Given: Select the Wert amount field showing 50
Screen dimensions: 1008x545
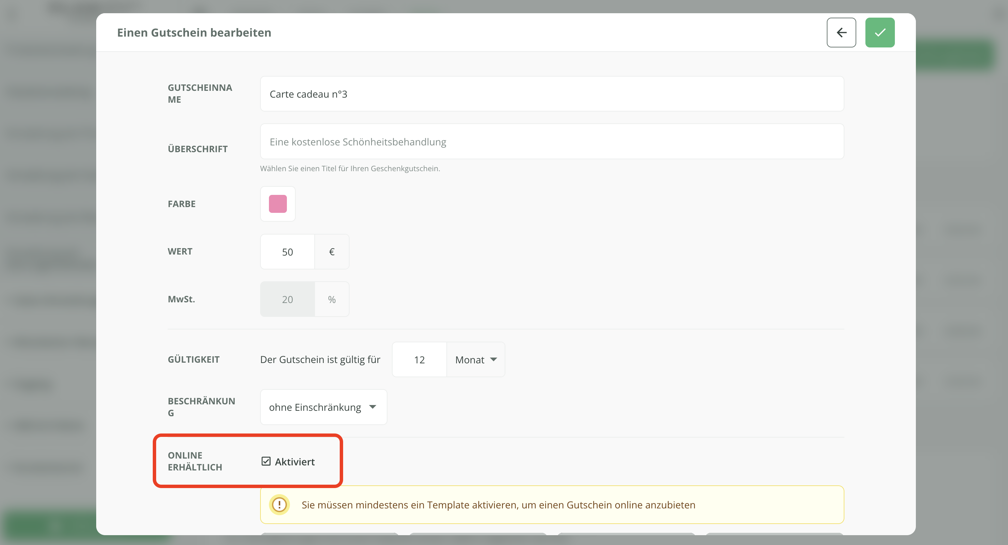Looking at the screenshot, I should (x=287, y=252).
